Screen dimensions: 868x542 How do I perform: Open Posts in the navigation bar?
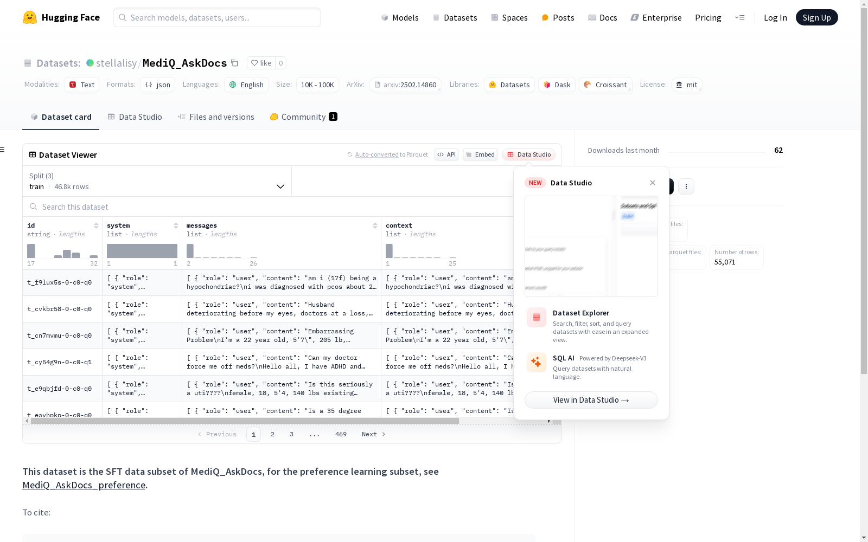[x=558, y=17]
